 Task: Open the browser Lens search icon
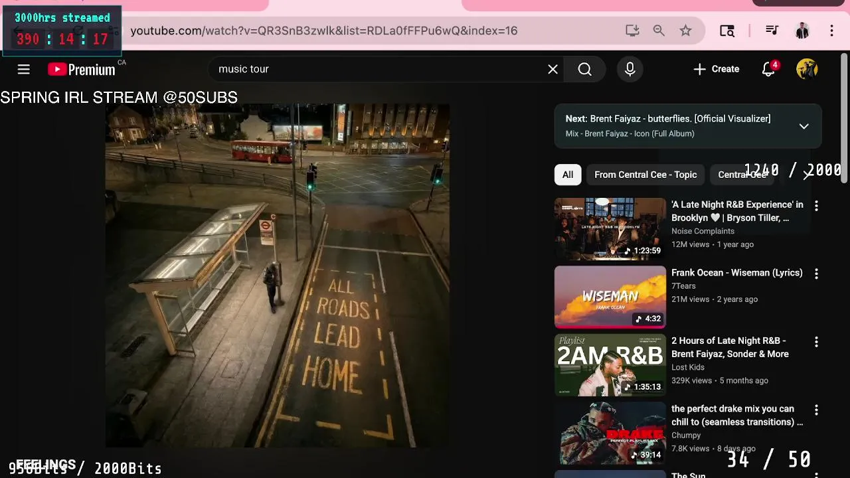pos(727,31)
